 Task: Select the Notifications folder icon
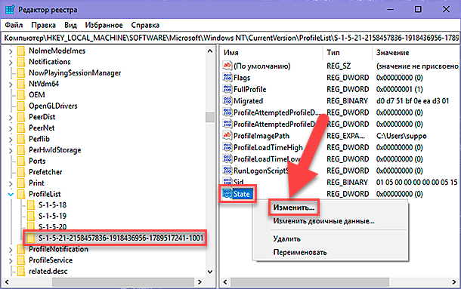click(21, 62)
